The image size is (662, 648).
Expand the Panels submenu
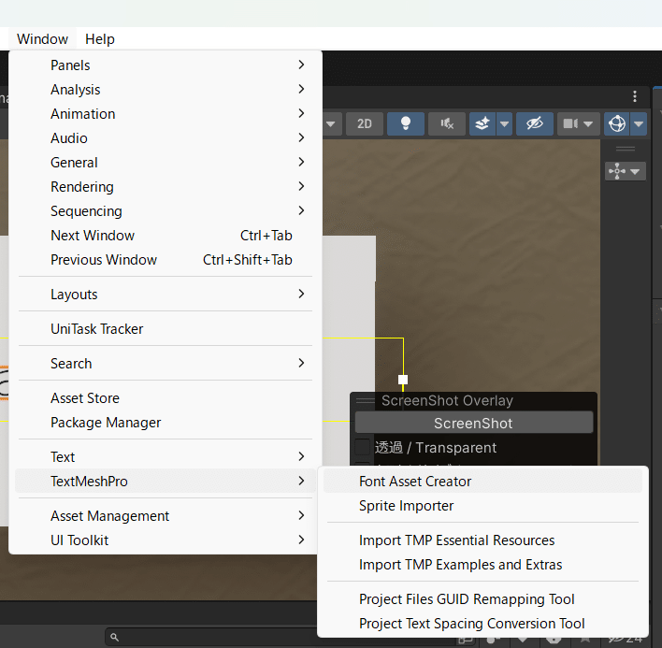click(165, 65)
